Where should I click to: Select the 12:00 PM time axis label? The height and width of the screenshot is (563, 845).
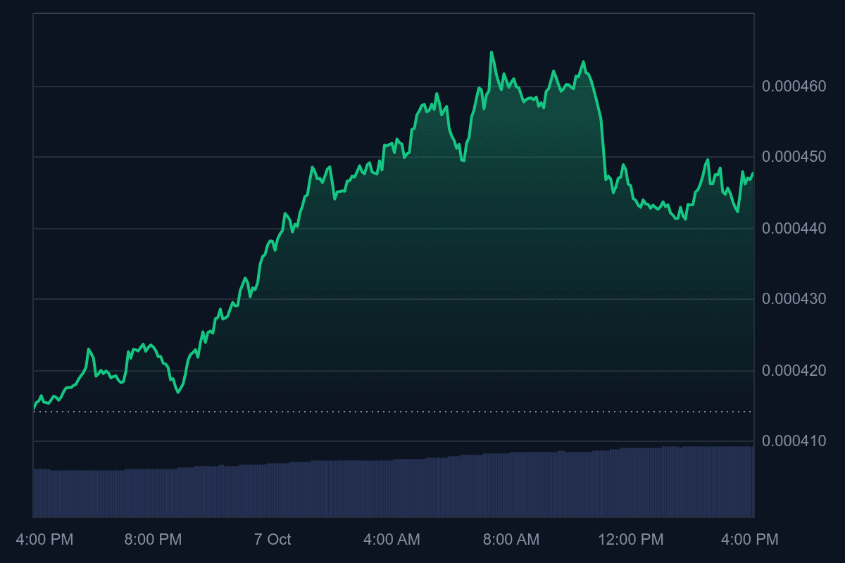coord(631,540)
